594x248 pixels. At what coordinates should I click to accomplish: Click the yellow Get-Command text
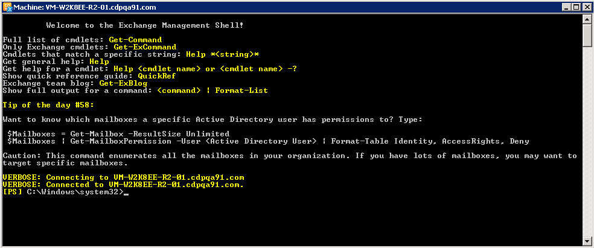[x=135, y=40]
